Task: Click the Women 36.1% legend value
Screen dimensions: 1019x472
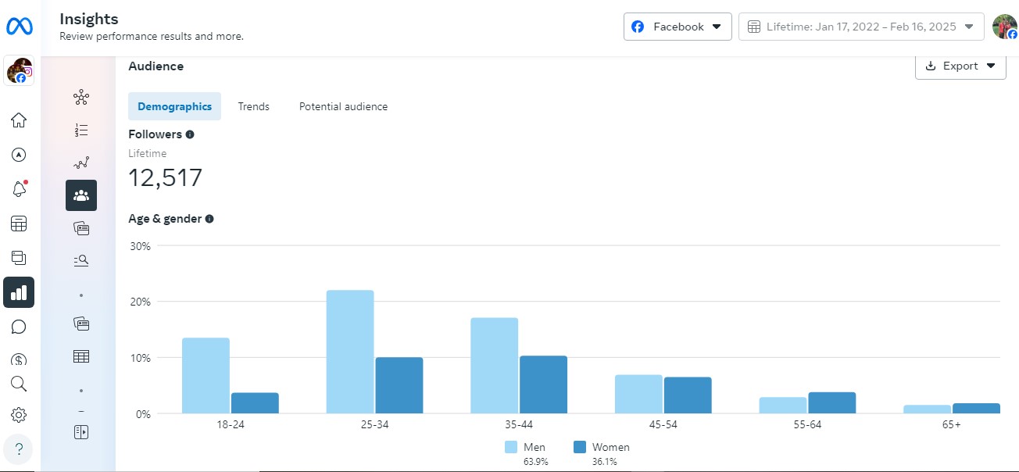Action: coord(605,462)
